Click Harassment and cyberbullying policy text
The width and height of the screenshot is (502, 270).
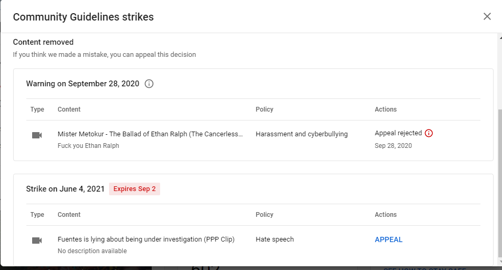[302, 134]
